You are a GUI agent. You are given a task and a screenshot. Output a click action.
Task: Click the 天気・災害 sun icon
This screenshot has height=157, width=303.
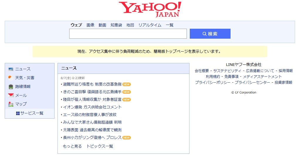point(11,78)
